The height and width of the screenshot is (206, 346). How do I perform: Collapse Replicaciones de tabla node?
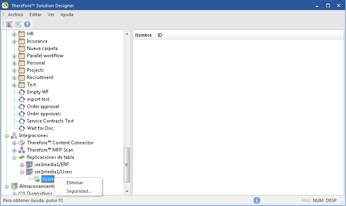[x=14, y=158]
